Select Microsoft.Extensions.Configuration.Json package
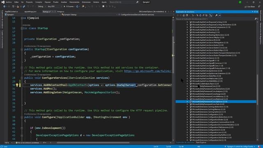 (x=209, y=132)
